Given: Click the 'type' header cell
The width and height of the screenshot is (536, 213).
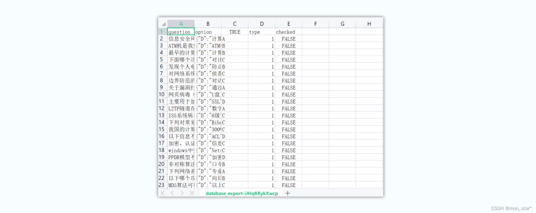Looking at the screenshot, I should (261, 32).
